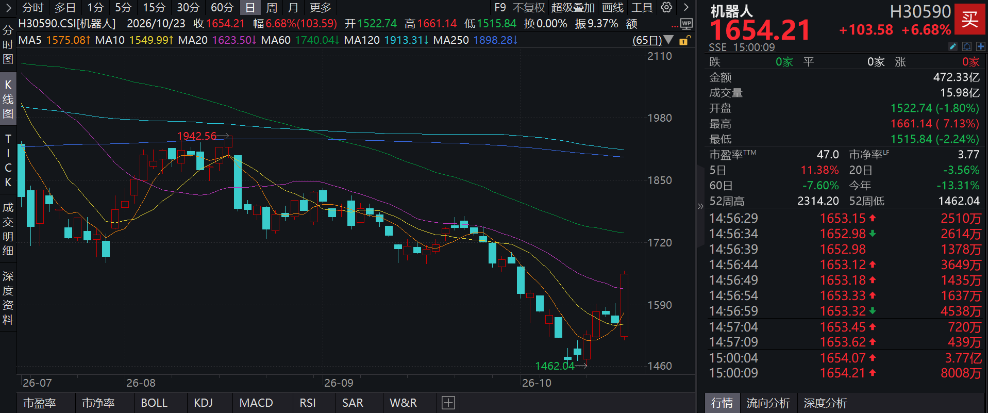Viewport: 988px width, 413px height.
Task: Switch to 深度分析 tab
Action: point(825,403)
